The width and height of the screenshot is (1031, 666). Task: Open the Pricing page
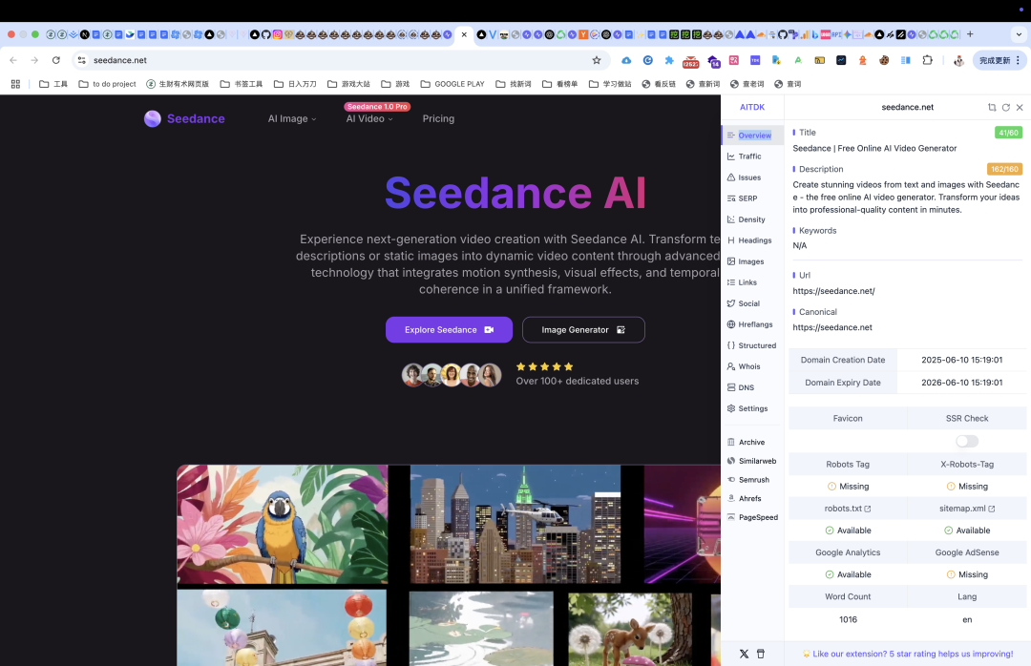438,119
